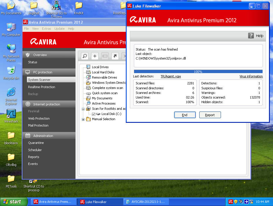Open Events in the sidebar

(x=33, y=164)
